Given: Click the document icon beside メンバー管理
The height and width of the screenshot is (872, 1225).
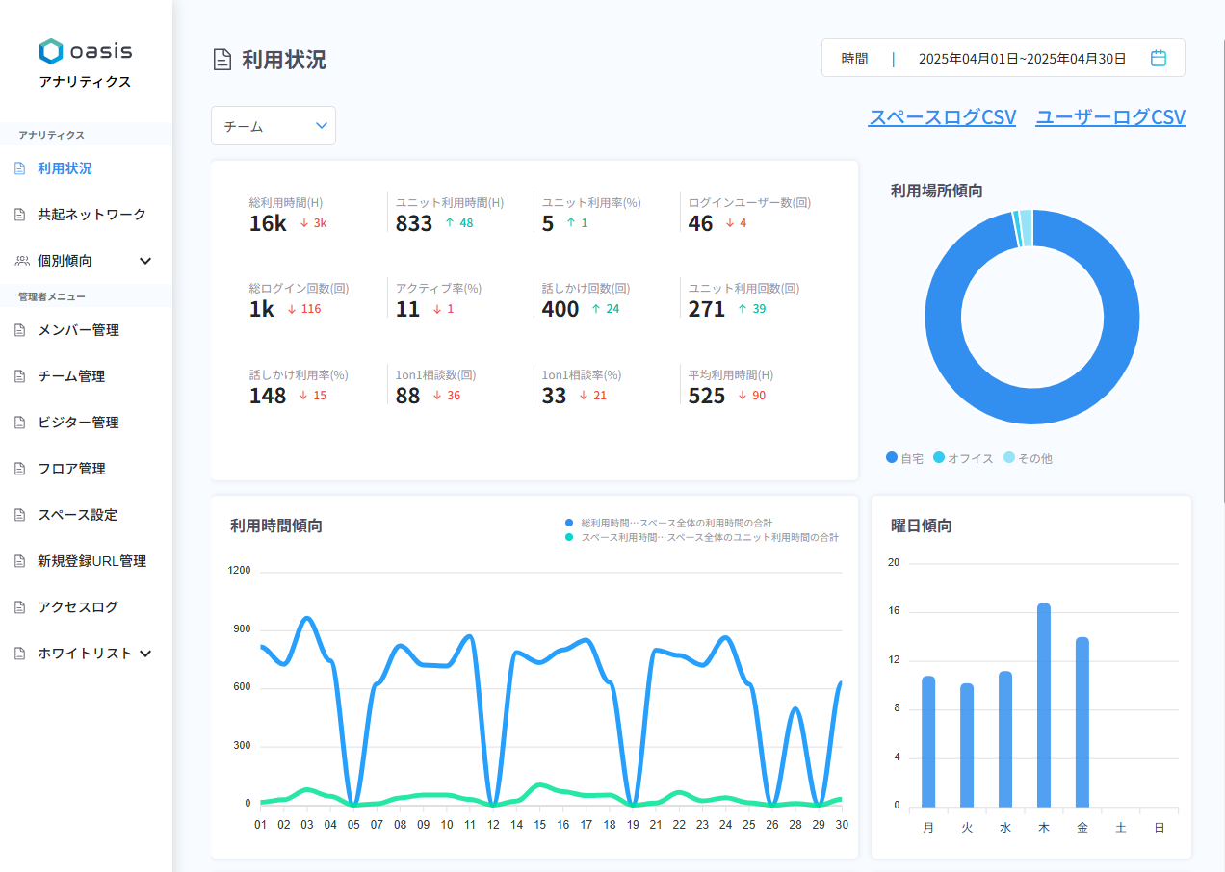Looking at the screenshot, I should [x=21, y=330].
